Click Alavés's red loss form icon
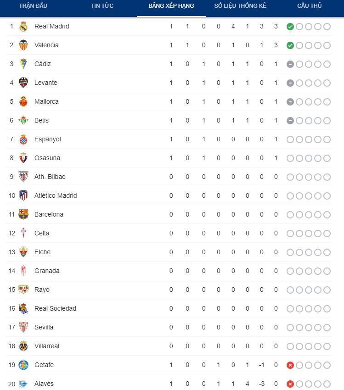The image size is (344, 390). point(290,384)
